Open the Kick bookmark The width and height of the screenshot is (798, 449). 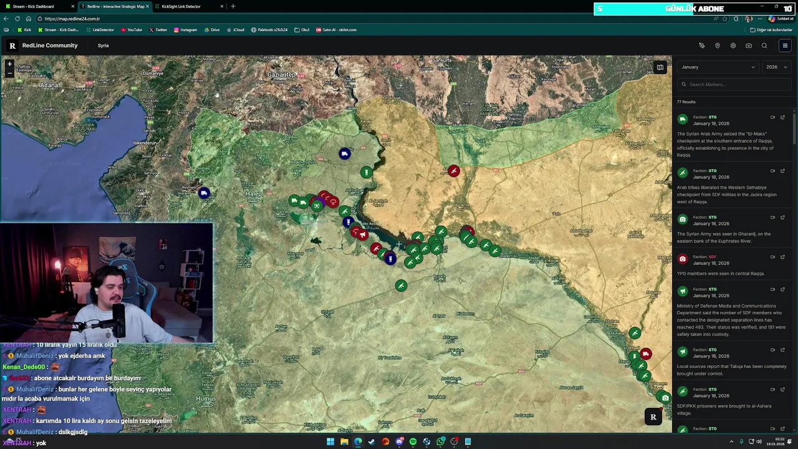(x=24, y=30)
